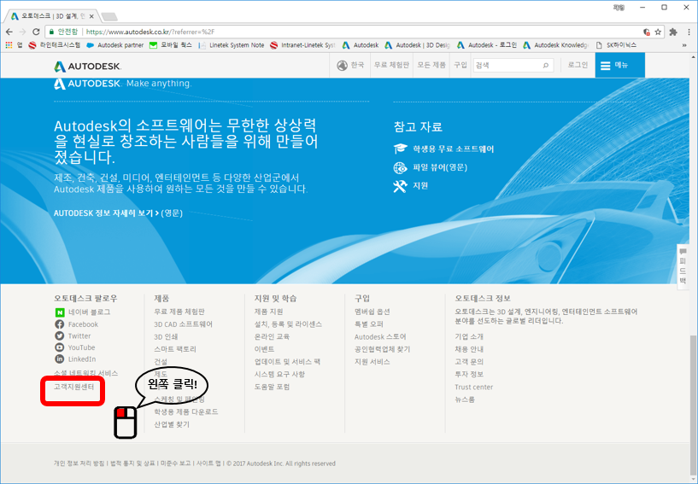Image resolution: width=698 pixels, height=484 pixels.
Task: Click 로그인 in the header
Action: click(578, 66)
